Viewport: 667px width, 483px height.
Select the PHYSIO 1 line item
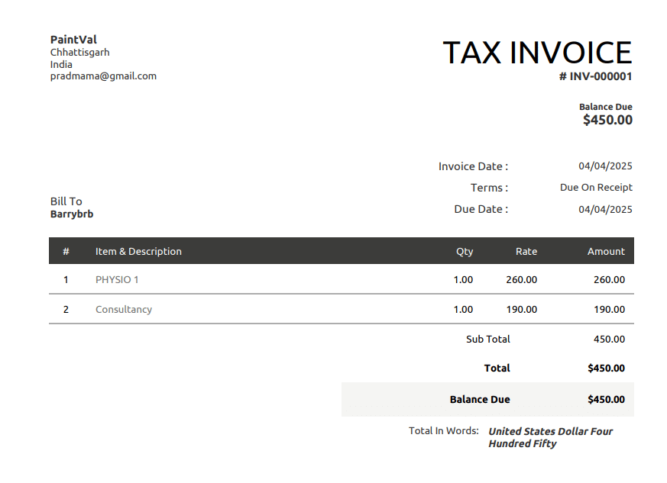[116, 279]
